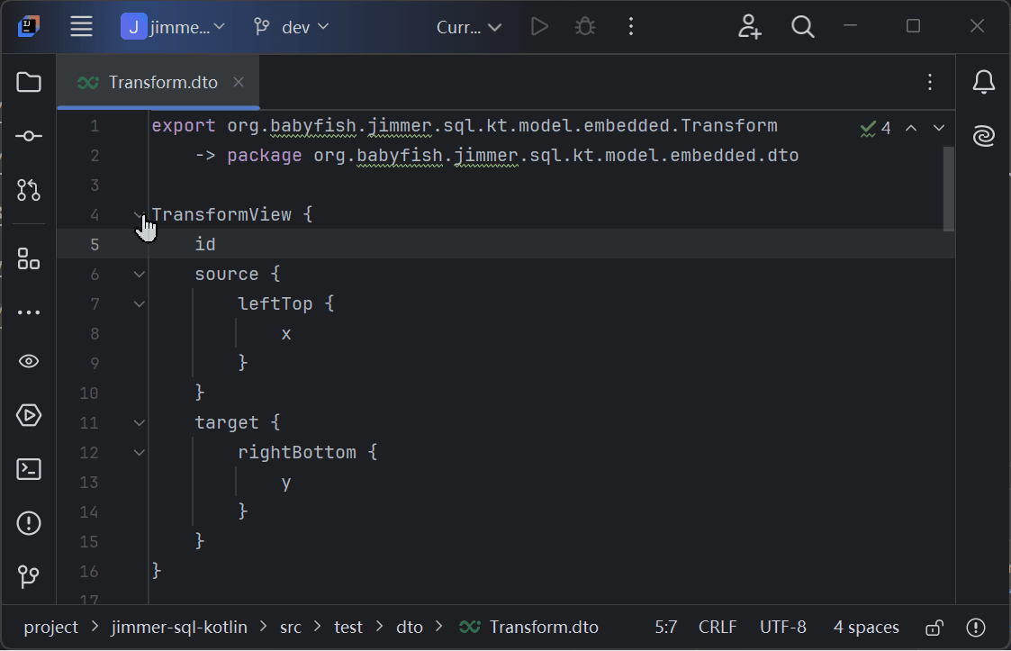Open the 4 spaces indent settings
1011x651 pixels.
pos(866,627)
